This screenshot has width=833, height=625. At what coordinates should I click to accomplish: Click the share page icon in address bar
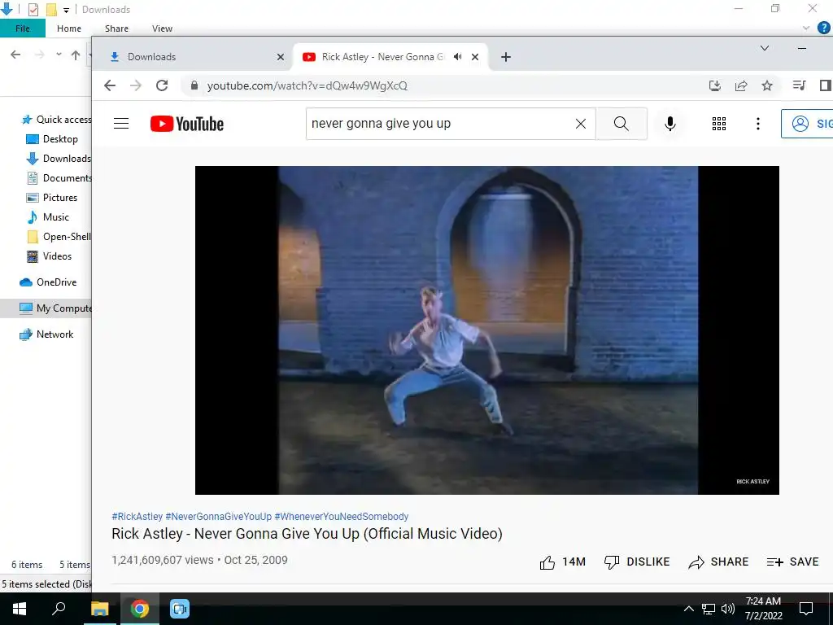741,85
